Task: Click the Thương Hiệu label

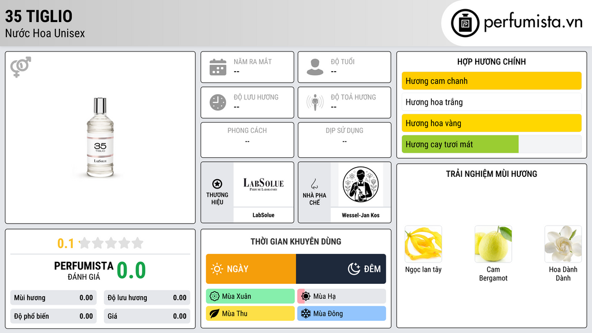Action: pyautogui.click(x=217, y=199)
